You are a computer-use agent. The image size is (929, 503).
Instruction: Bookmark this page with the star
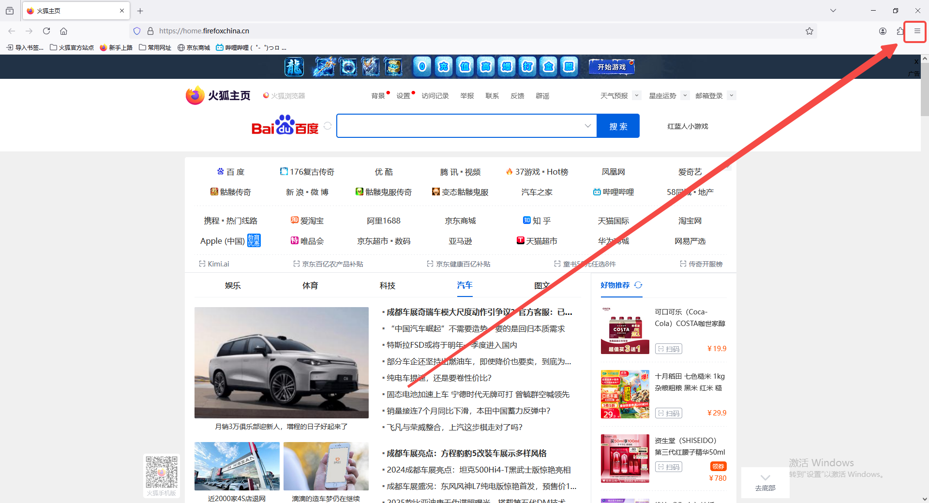pyautogui.click(x=809, y=31)
